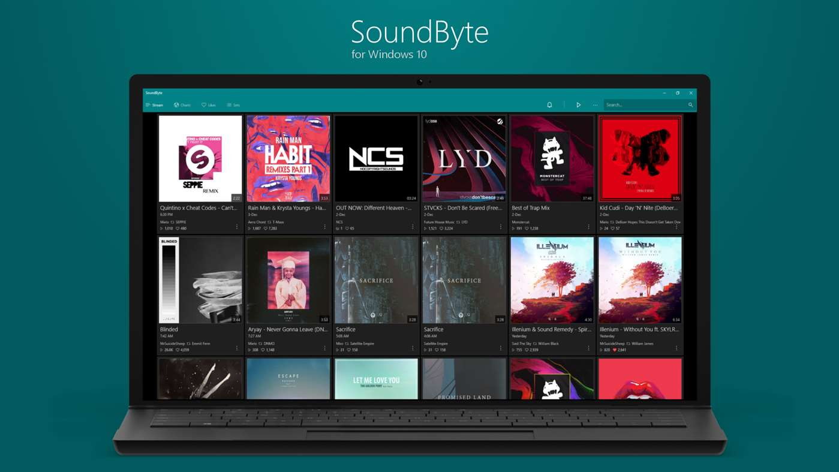Like Best of Trap Mix heart icon
Screen dimensions: 839x472
pos(527,229)
